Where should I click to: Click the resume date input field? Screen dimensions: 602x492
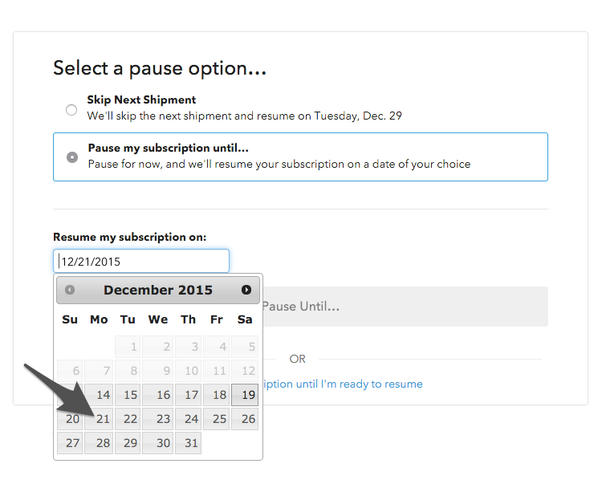pos(141,262)
